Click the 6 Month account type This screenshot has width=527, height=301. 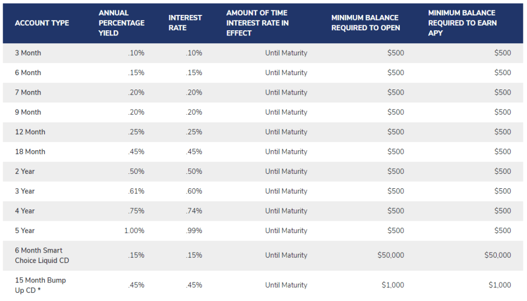pos(28,73)
